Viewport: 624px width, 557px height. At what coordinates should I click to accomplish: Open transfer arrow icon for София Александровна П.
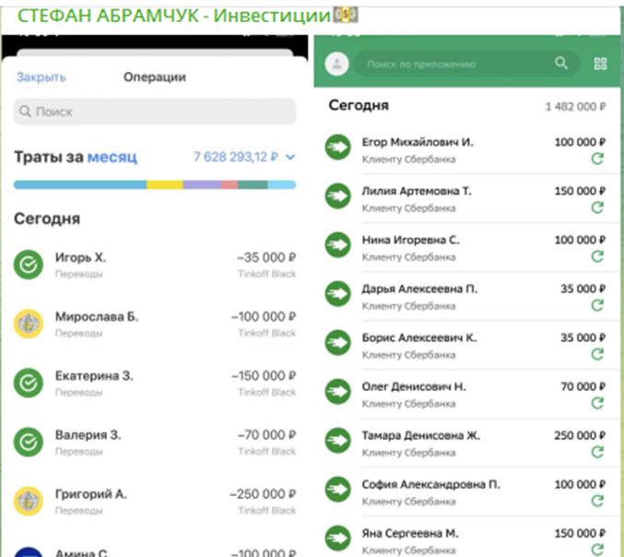pos(338,490)
